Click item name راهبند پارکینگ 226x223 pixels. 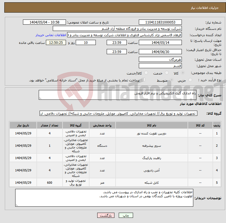tap(151, 158)
